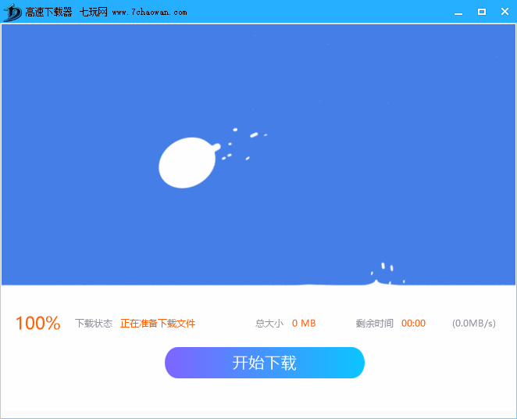
Task: Click the 高速下载器 title text
Action: 48,13
